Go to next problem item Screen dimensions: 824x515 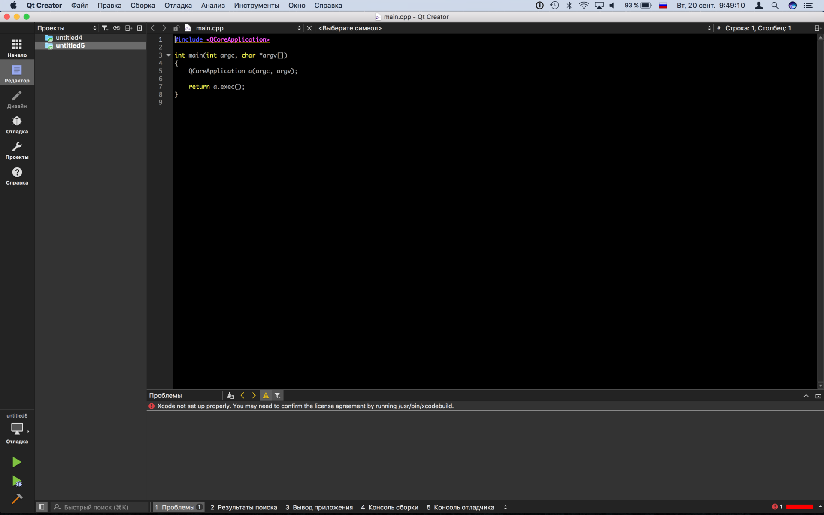click(254, 395)
